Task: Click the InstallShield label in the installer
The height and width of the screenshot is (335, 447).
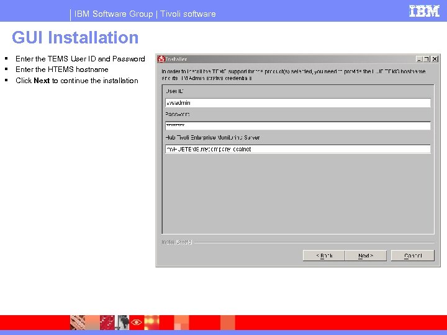Action: pyautogui.click(x=177, y=242)
